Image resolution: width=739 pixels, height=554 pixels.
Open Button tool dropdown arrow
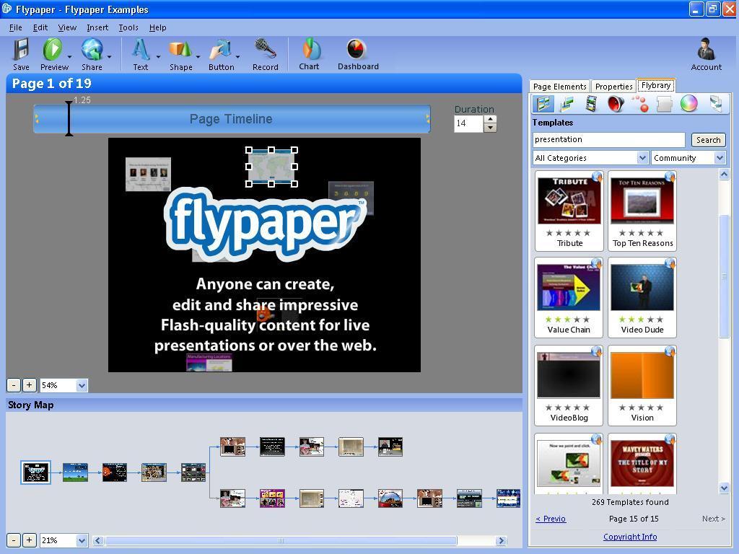(x=237, y=57)
